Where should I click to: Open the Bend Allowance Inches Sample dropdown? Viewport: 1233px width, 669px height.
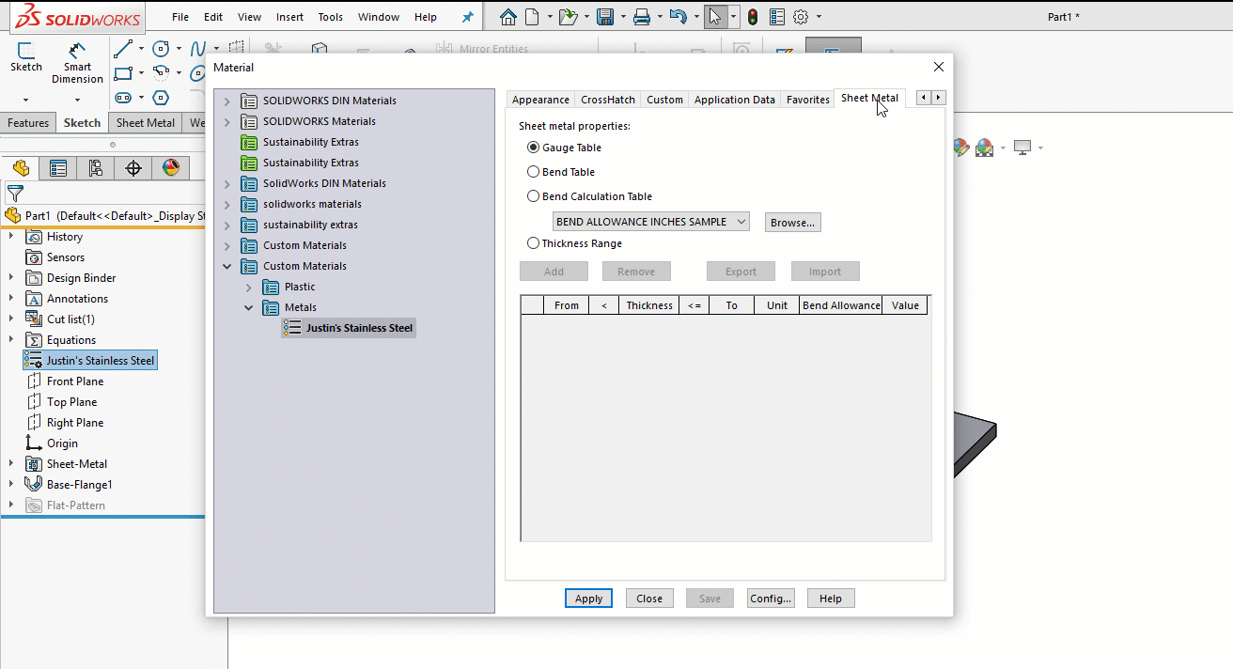click(x=651, y=222)
